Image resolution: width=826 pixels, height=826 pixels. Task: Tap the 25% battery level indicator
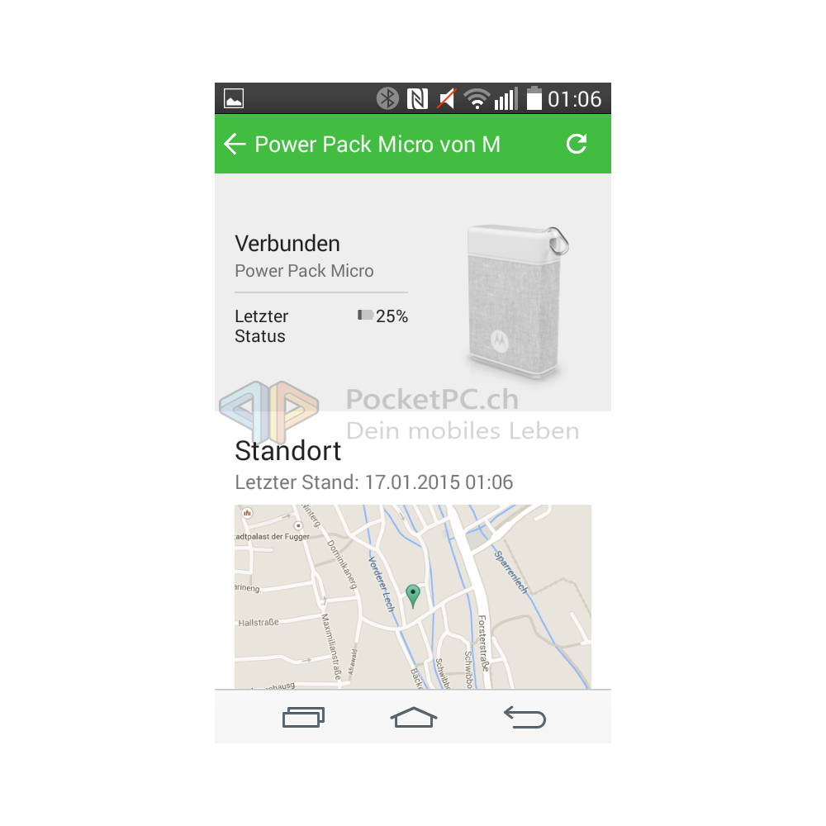click(x=383, y=316)
